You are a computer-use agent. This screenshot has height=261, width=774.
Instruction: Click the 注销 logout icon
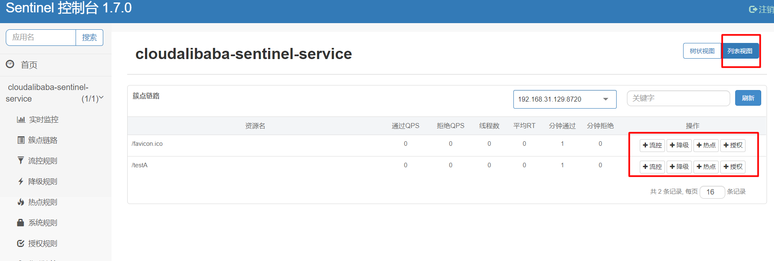[x=753, y=9]
